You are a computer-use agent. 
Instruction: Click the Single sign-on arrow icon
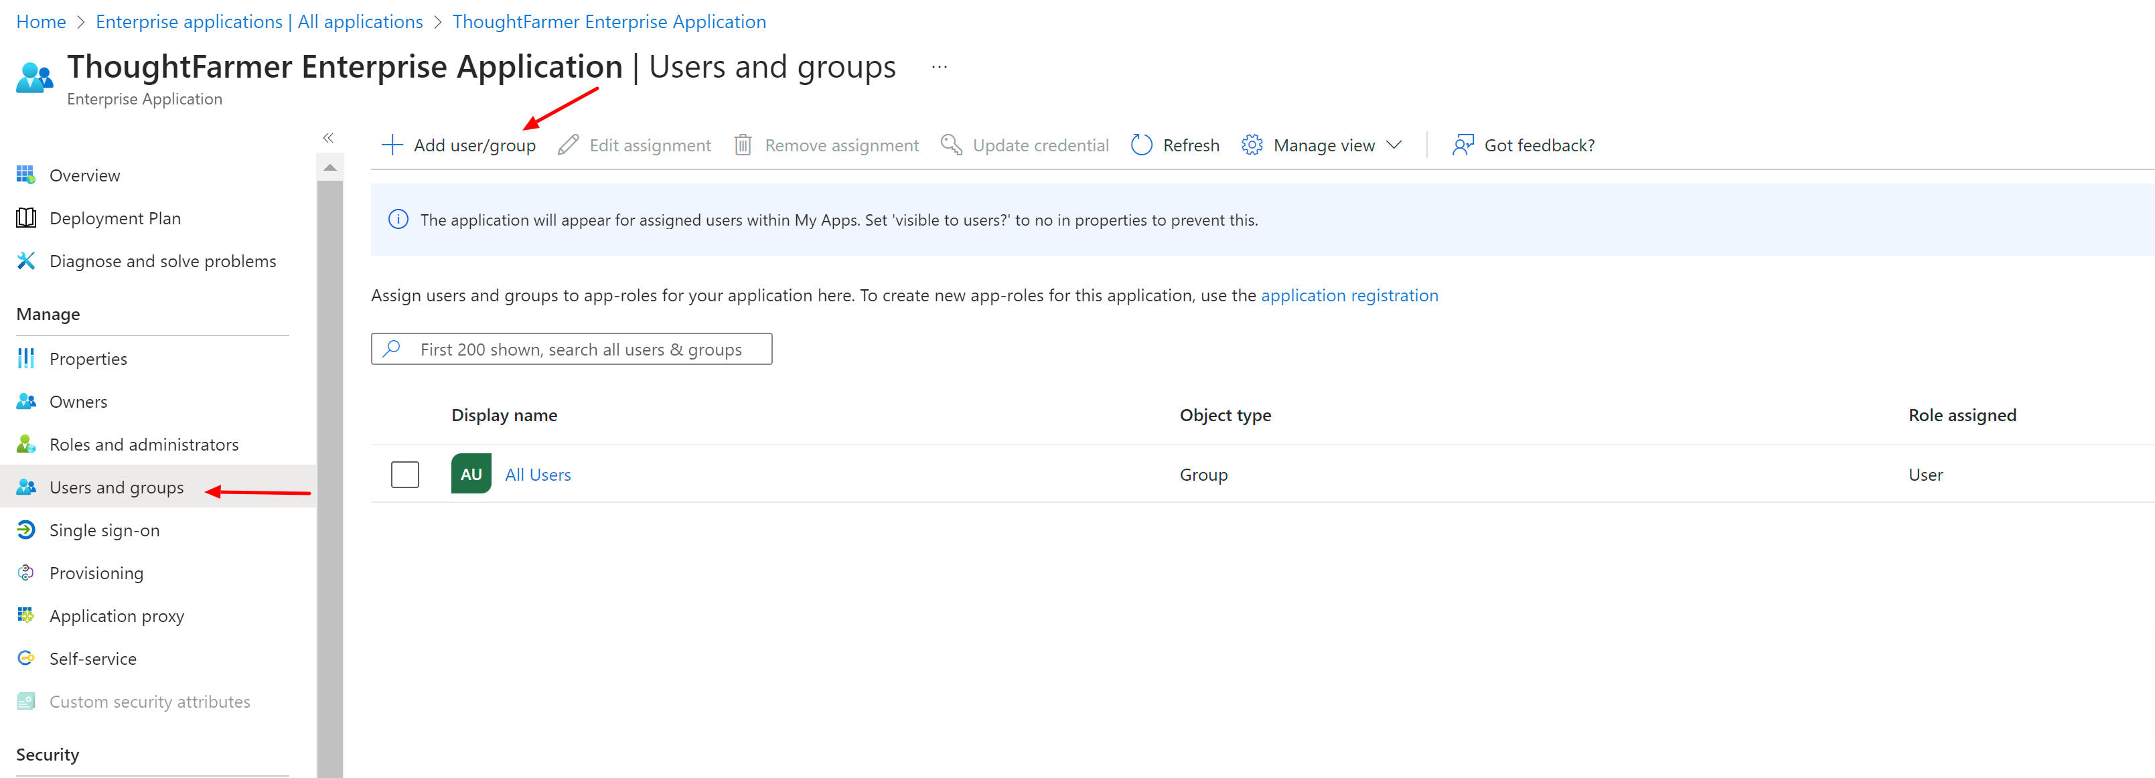pos(26,530)
